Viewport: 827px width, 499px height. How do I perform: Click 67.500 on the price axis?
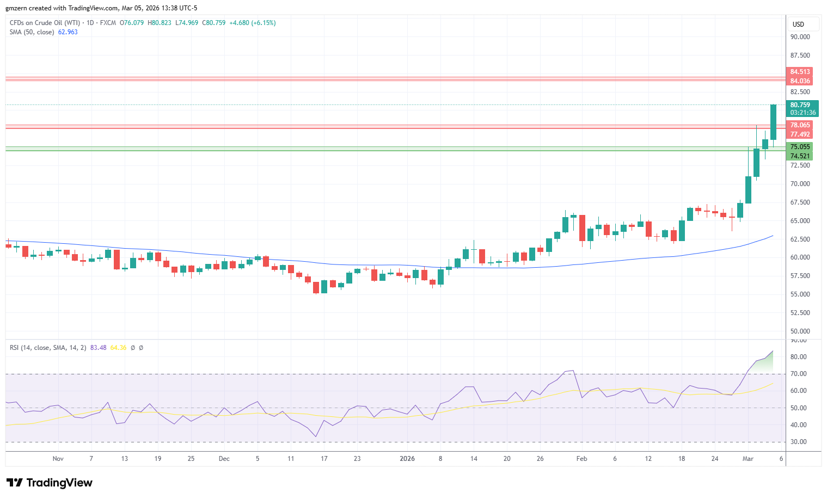800,202
